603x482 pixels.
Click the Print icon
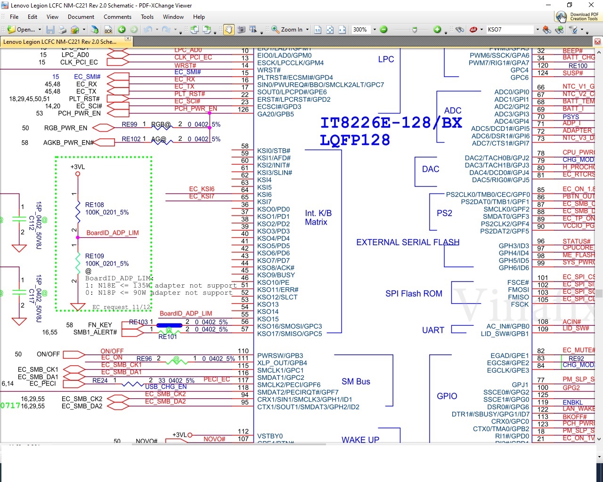coord(63,30)
